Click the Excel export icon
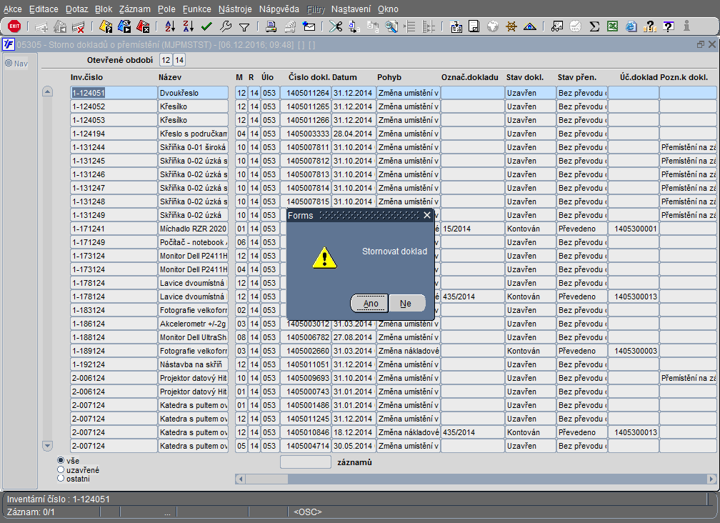The image size is (720, 523). click(613, 26)
